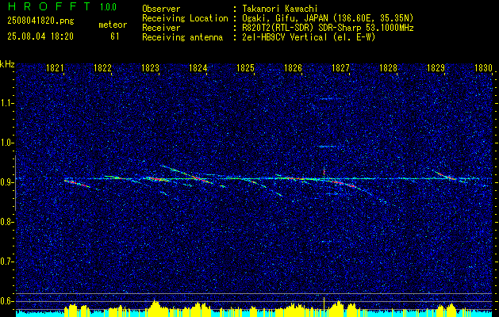Click the Observer field label

pyautogui.click(x=161, y=9)
